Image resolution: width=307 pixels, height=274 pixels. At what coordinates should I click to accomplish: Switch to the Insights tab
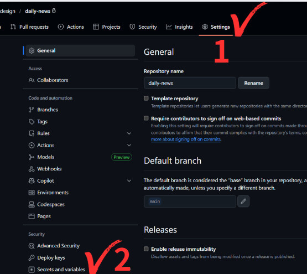pyautogui.click(x=179, y=27)
